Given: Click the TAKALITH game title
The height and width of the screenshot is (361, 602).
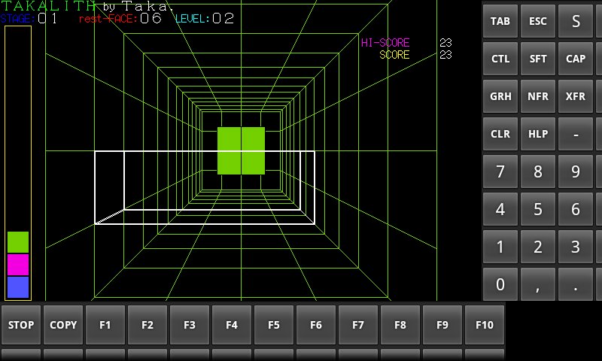Looking at the screenshot, I should click(47, 6).
